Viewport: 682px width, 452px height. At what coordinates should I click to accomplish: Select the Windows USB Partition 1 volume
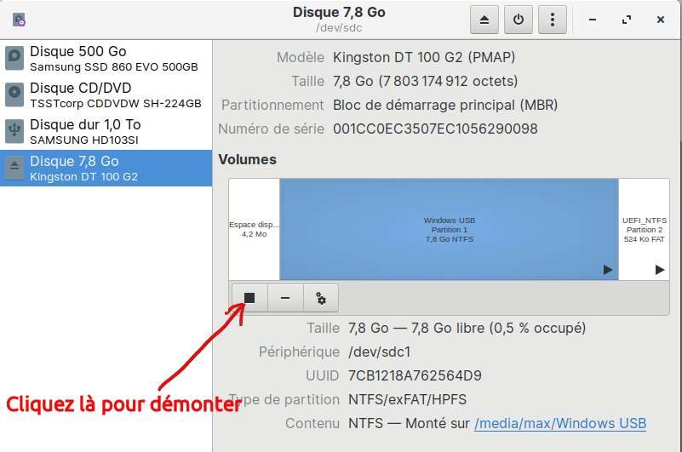point(449,230)
